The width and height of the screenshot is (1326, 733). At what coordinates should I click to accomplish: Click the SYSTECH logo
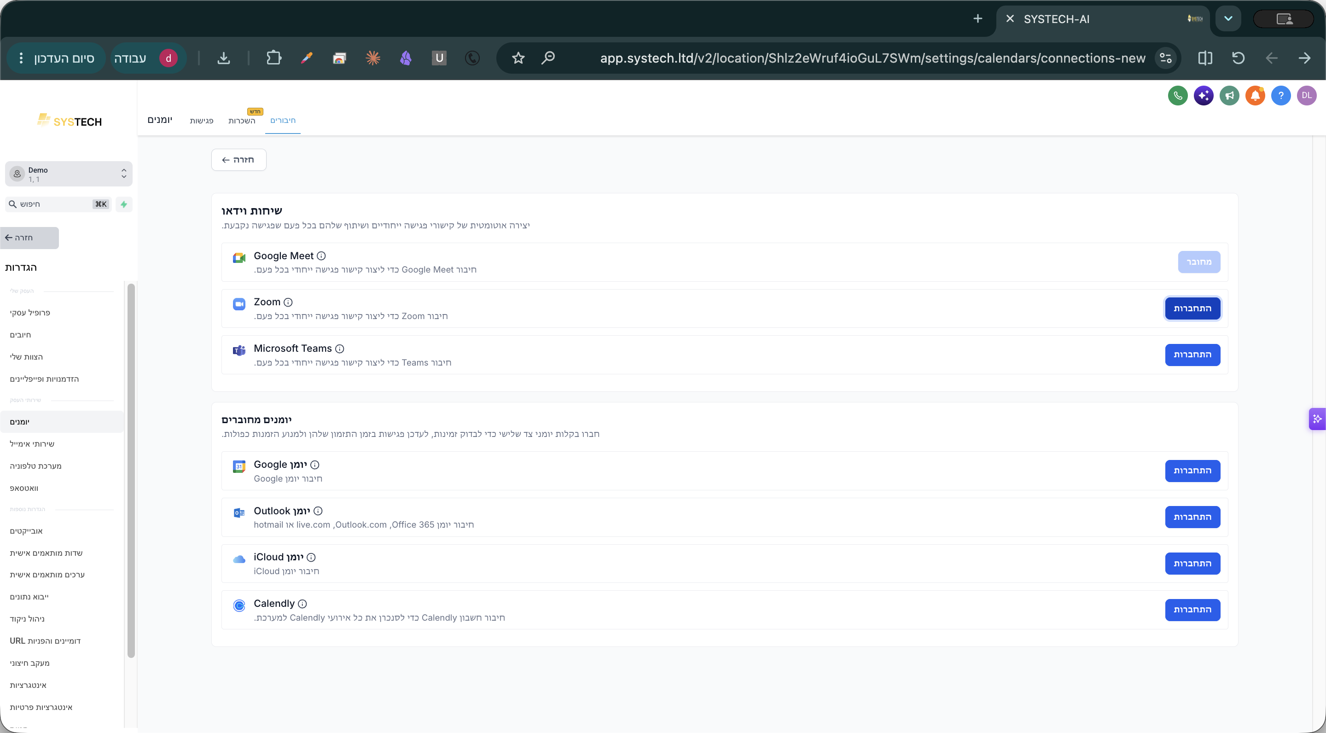coord(69,121)
